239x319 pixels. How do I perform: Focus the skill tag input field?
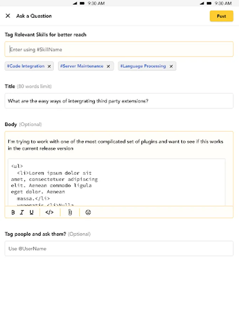(119, 50)
